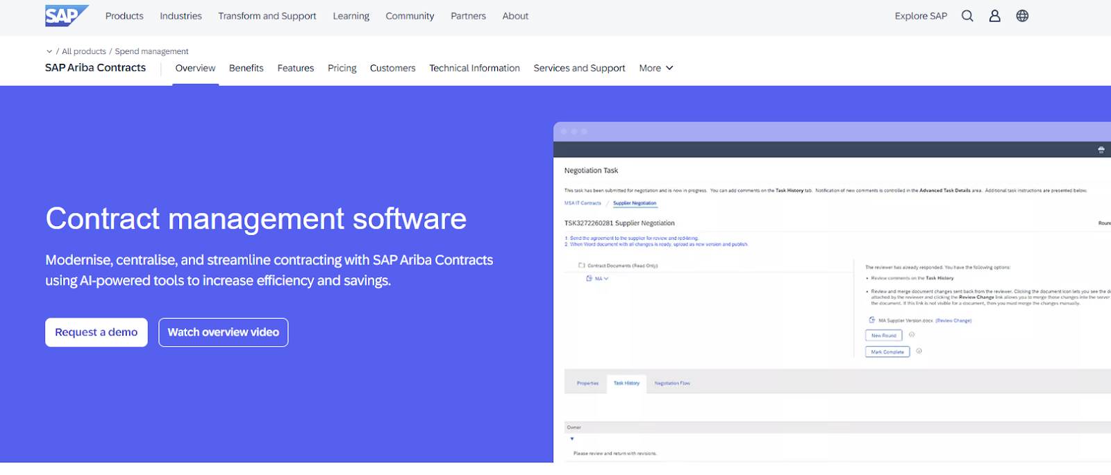Expand the breadcrumb chevron before All products
Image resolution: width=1111 pixels, height=475 pixels.
tap(49, 51)
